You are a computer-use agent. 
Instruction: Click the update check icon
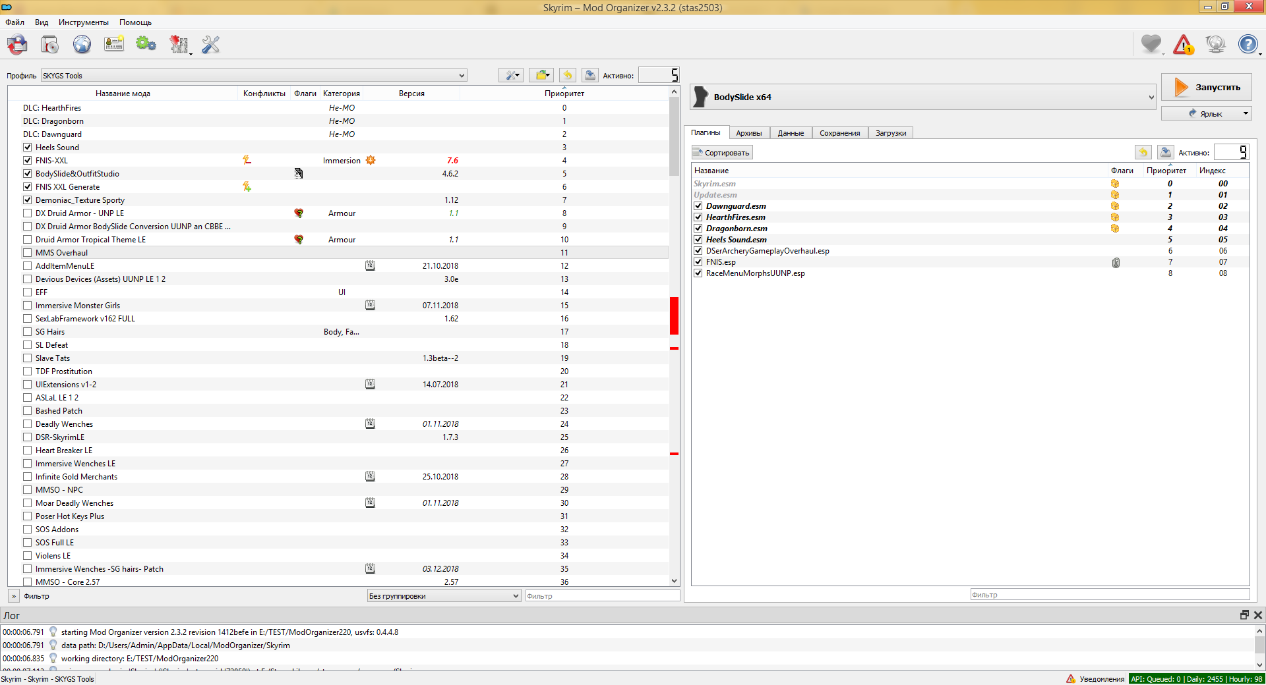pyautogui.click(x=1215, y=45)
